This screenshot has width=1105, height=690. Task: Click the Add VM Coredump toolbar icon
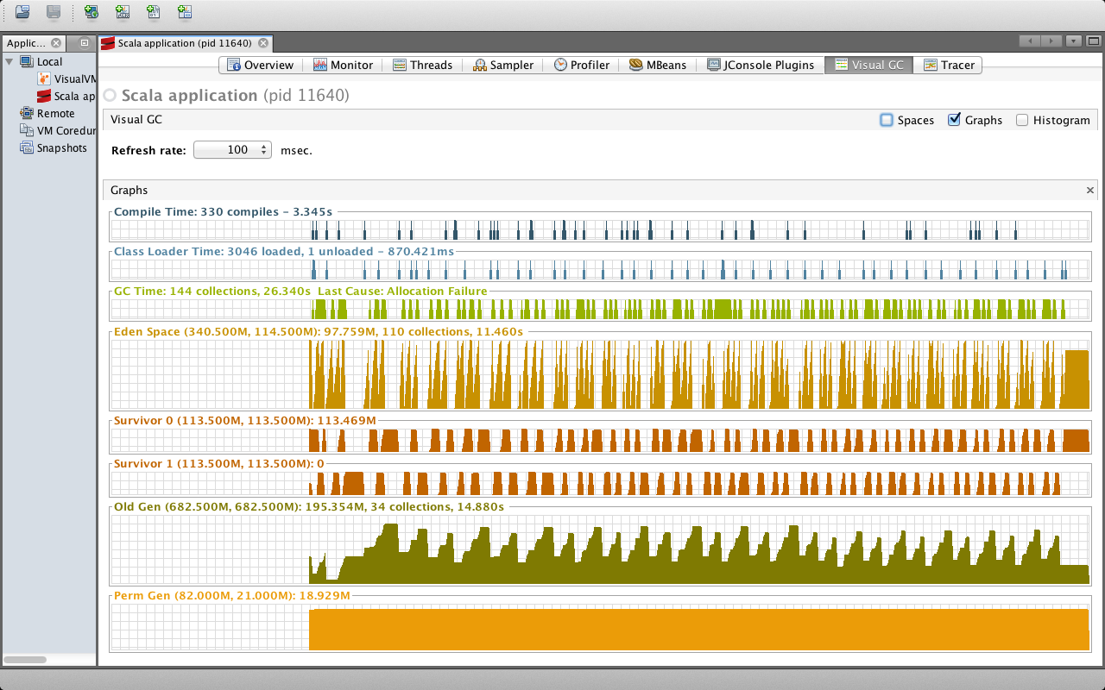[154, 11]
